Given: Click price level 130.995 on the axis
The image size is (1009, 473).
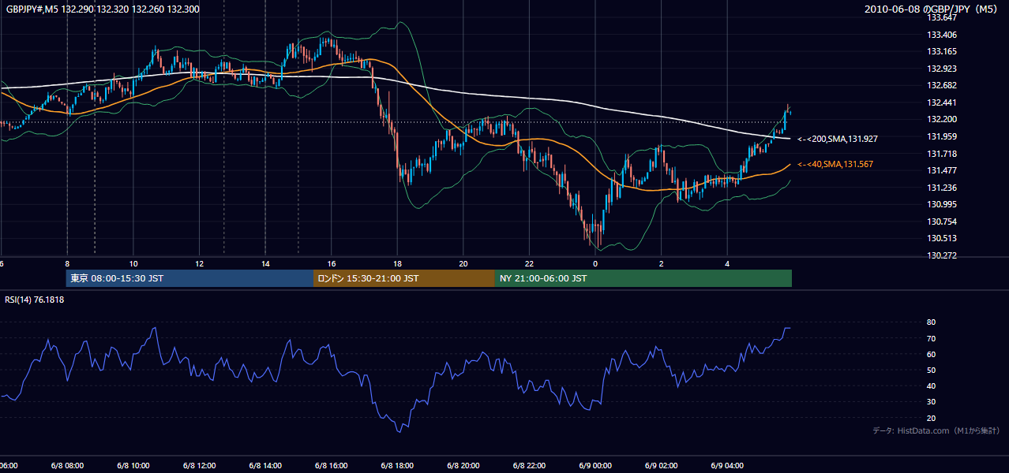Looking at the screenshot, I should 942,204.
